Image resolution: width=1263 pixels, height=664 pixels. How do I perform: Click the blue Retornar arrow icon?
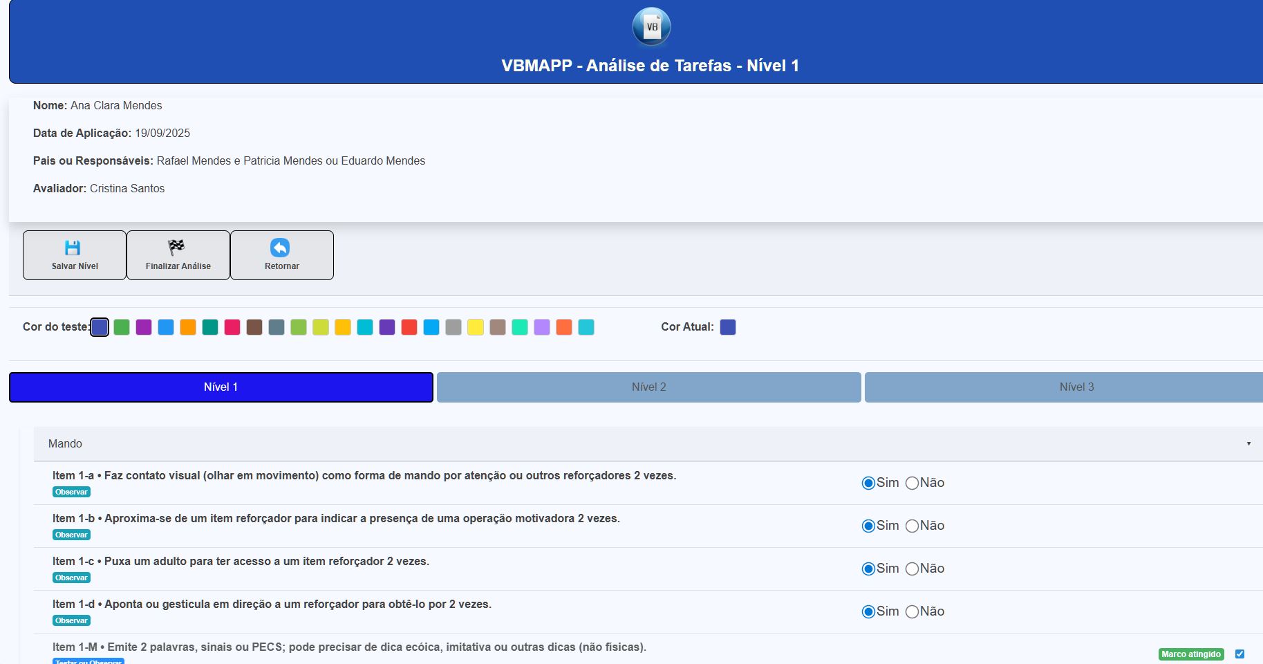click(x=280, y=248)
